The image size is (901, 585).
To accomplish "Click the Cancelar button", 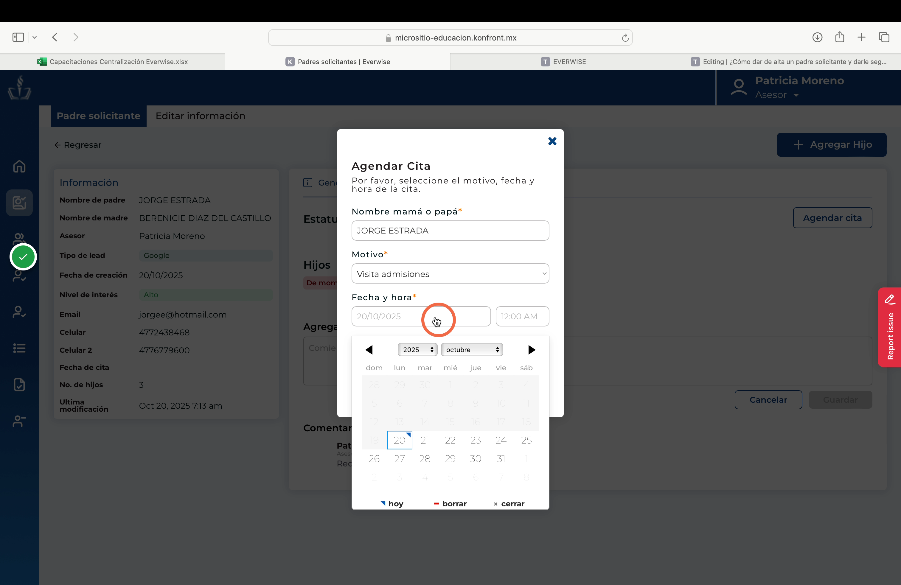I will click(x=768, y=400).
